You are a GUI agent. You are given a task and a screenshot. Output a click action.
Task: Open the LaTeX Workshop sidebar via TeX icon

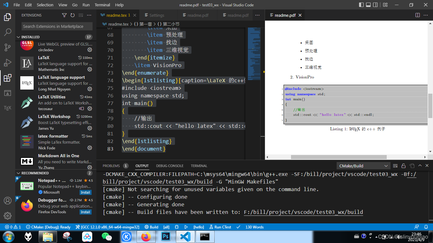pyautogui.click(x=8, y=108)
